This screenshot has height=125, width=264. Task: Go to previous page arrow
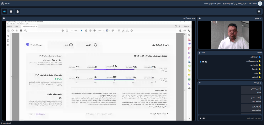(x=63, y=31)
